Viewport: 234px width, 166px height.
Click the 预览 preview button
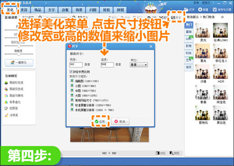pos(175,153)
